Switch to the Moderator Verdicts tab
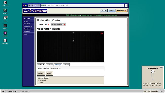The width and height of the screenshot is (165, 93). pyautogui.click(x=58, y=24)
